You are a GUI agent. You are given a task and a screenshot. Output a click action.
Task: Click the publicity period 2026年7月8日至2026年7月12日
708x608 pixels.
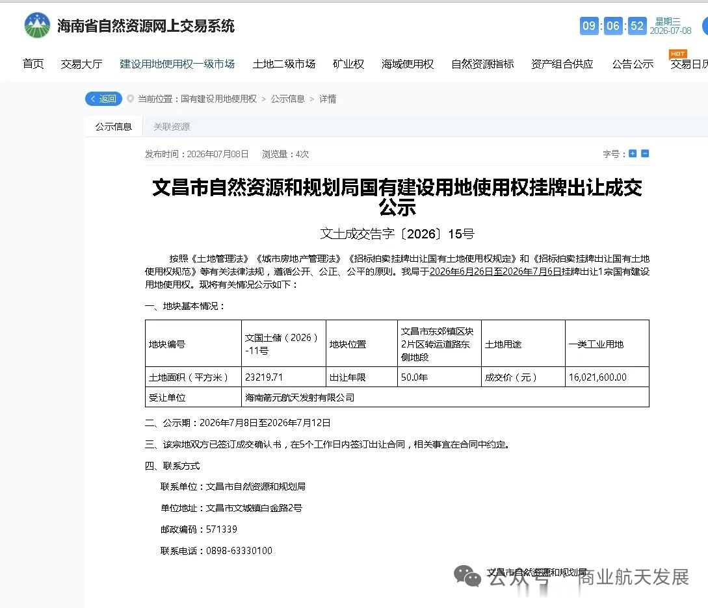(265, 423)
